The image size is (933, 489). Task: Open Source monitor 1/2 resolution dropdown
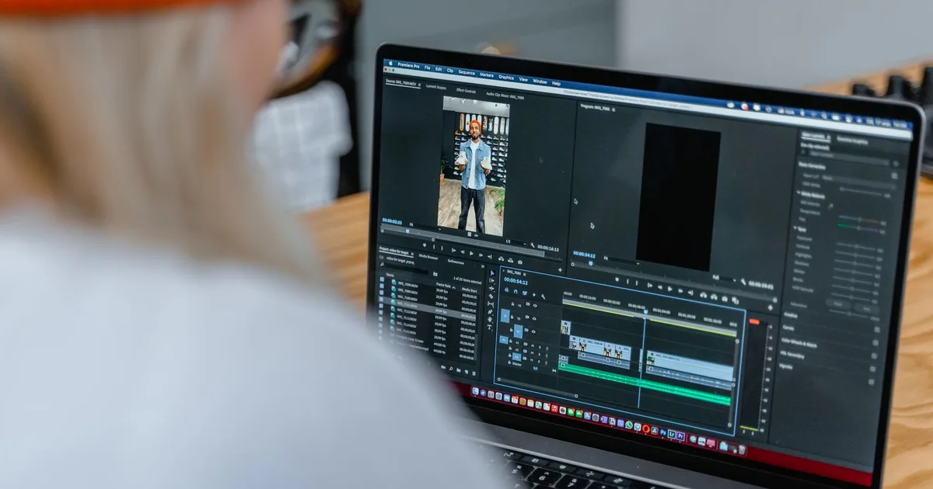pos(515,243)
